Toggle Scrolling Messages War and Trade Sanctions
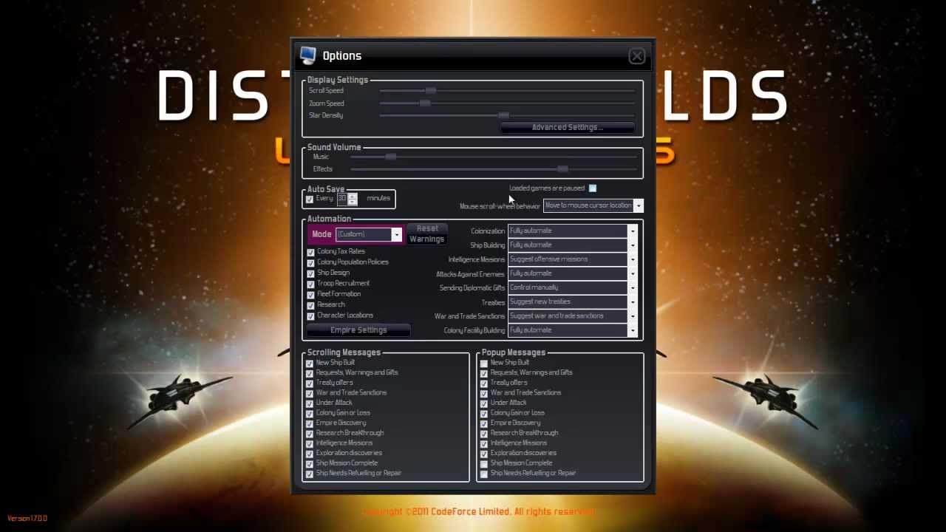The height and width of the screenshot is (532, 946). (310, 393)
